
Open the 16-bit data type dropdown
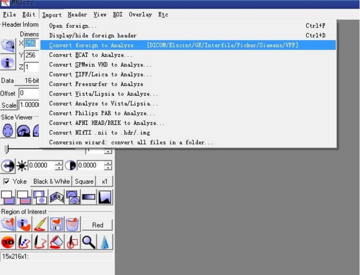pyautogui.click(x=27, y=81)
